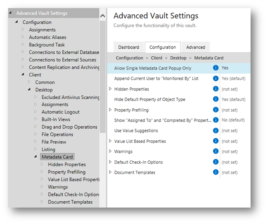Click info icon beside Append Current User row
267x224 pixels.
pos(216,78)
